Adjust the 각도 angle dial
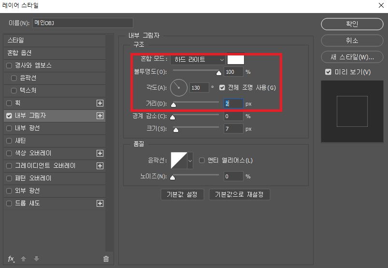This screenshot has width=388, height=268. [179, 88]
